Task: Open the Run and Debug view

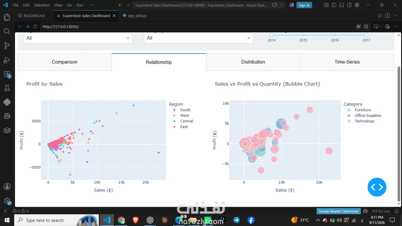Action: point(7,60)
